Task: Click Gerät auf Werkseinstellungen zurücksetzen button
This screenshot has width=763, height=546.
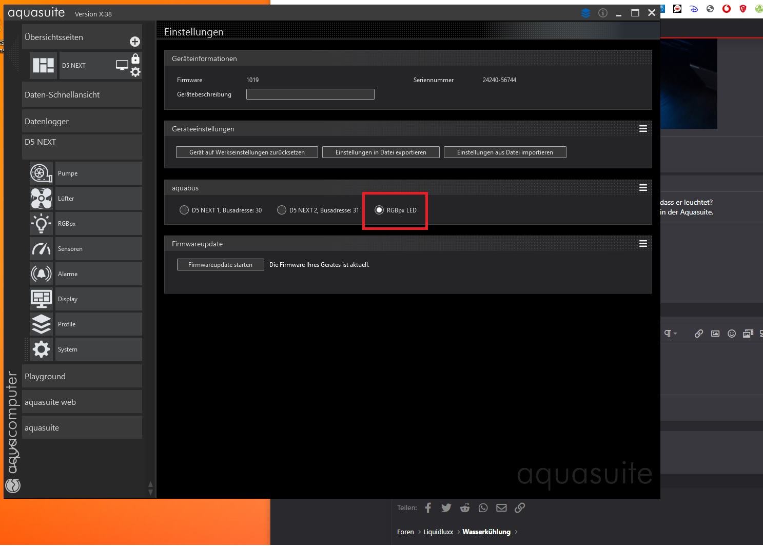Action: [247, 152]
